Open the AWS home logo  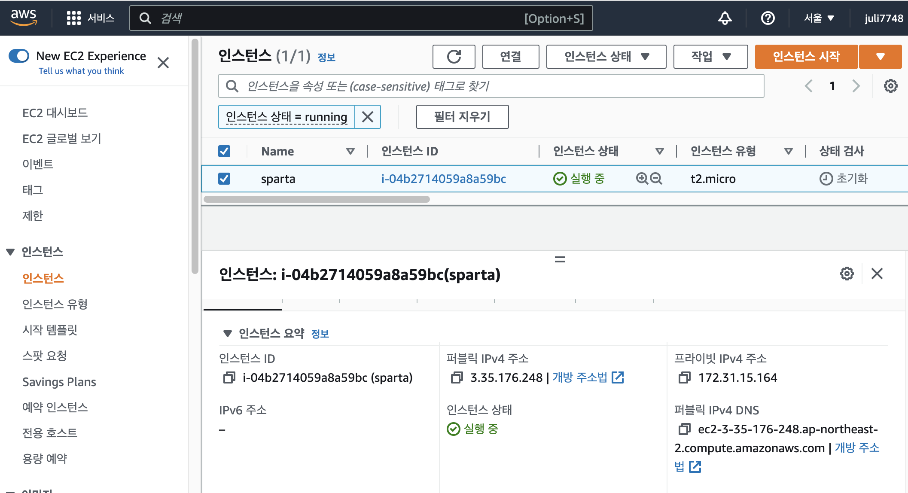coord(24,18)
